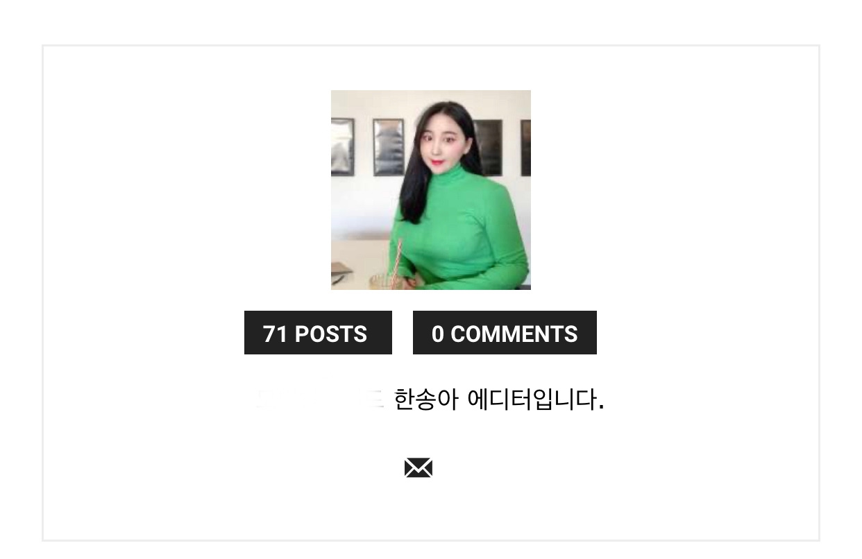This screenshot has height=559, width=862.
Task: Show comments made by this editor
Action: click(x=505, y=333)
